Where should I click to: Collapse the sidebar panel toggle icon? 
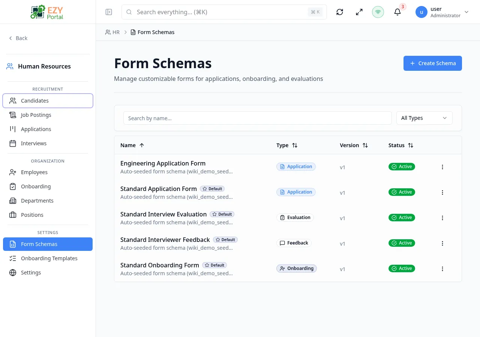(109, 12)
